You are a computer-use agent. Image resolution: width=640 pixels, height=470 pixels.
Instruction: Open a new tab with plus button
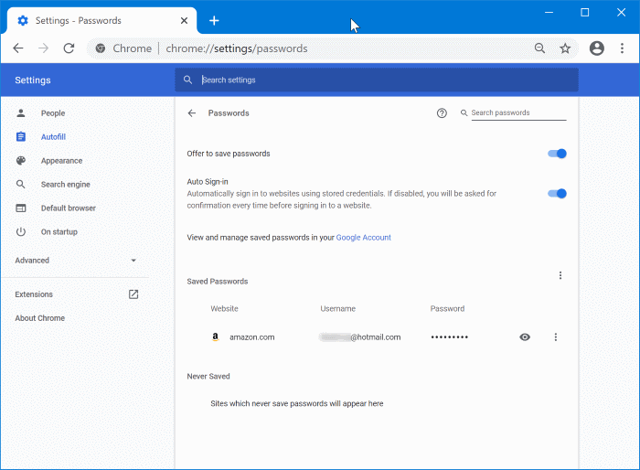pos(214,20)
